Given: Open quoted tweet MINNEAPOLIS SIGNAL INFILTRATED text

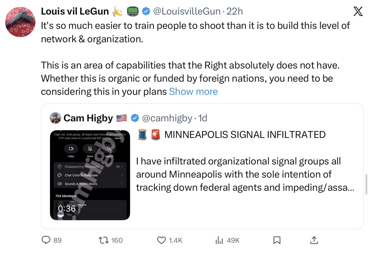Looking at the screenshot, I should pos(245,134).
